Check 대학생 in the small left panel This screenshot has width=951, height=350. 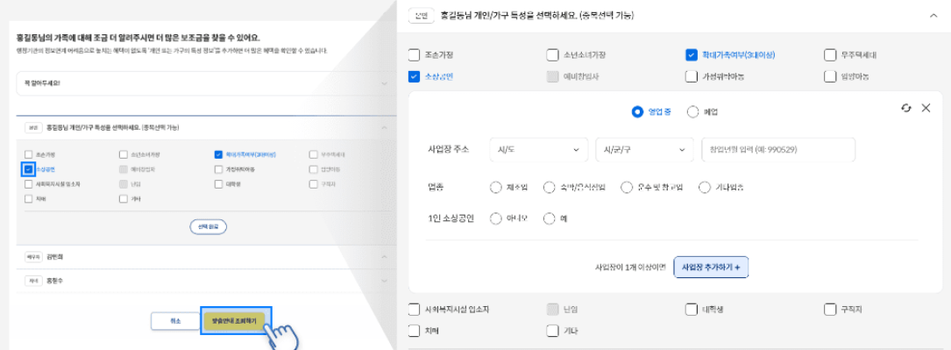218,184
